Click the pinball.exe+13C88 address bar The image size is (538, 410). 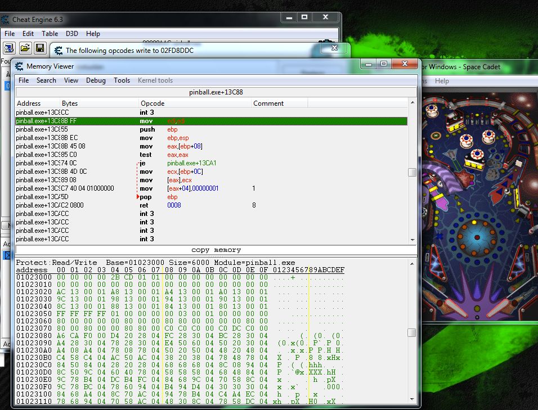coord(216,92)
